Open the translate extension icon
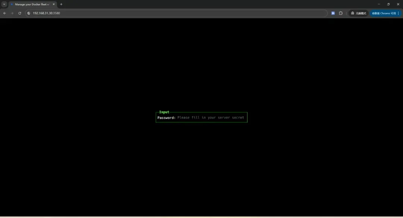This screenshot has width=403, height=218. coord(333,13)
